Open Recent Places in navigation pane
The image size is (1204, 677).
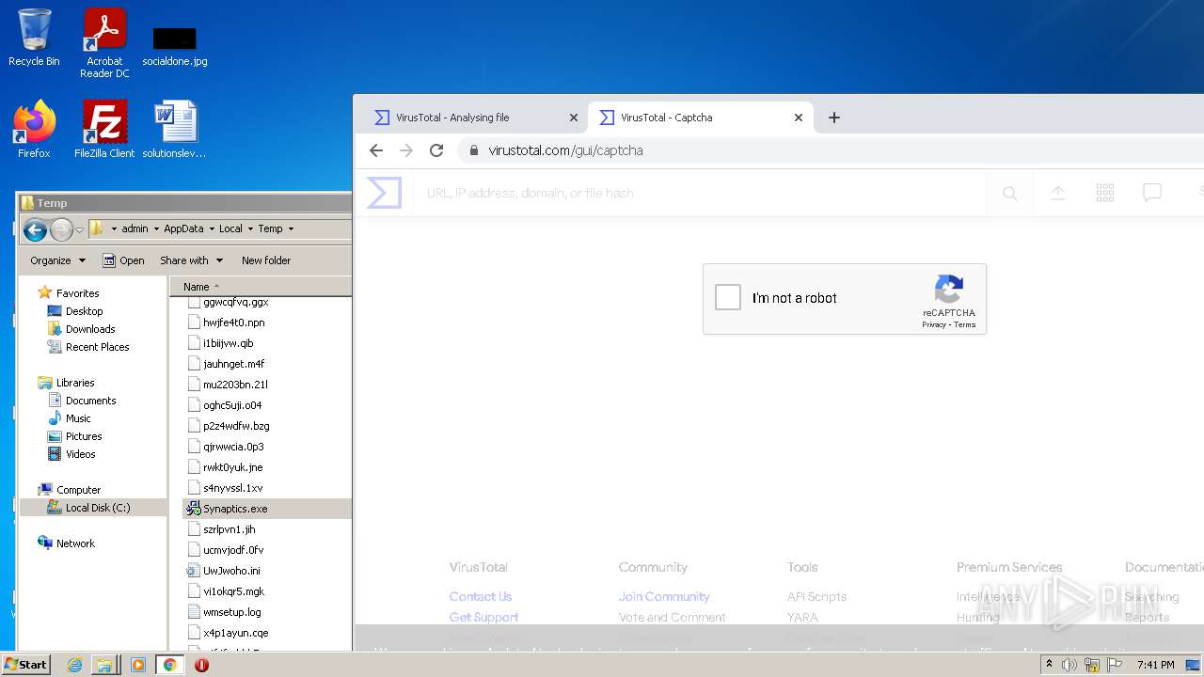pos(97,347)
